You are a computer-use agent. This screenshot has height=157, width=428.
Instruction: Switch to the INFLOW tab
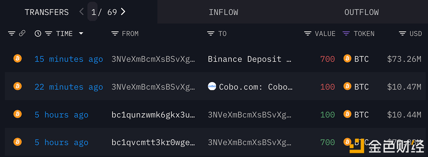[223, 12]
